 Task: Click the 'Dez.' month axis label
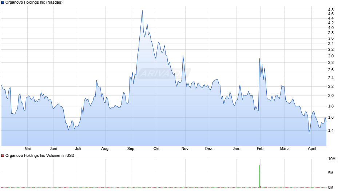[x=209, y=149]
